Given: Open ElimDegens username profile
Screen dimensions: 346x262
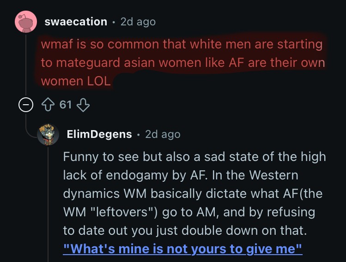Looking at the screenshot, I should point(99,134).
